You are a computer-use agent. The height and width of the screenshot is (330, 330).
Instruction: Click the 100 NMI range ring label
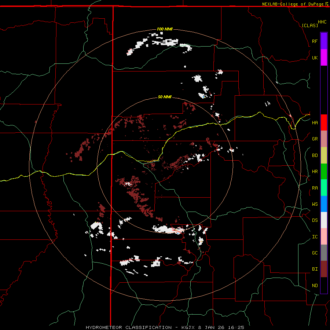click(165, 29)
